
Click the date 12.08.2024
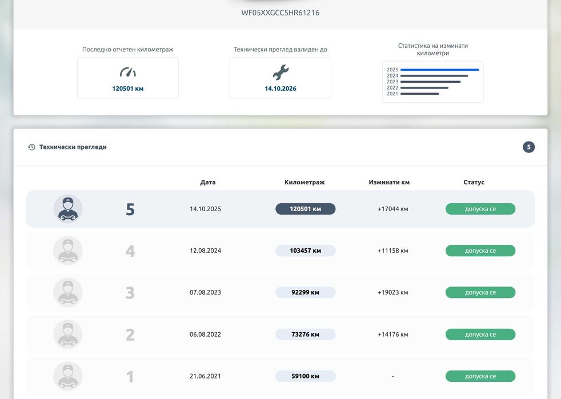(x=205, y=251)
